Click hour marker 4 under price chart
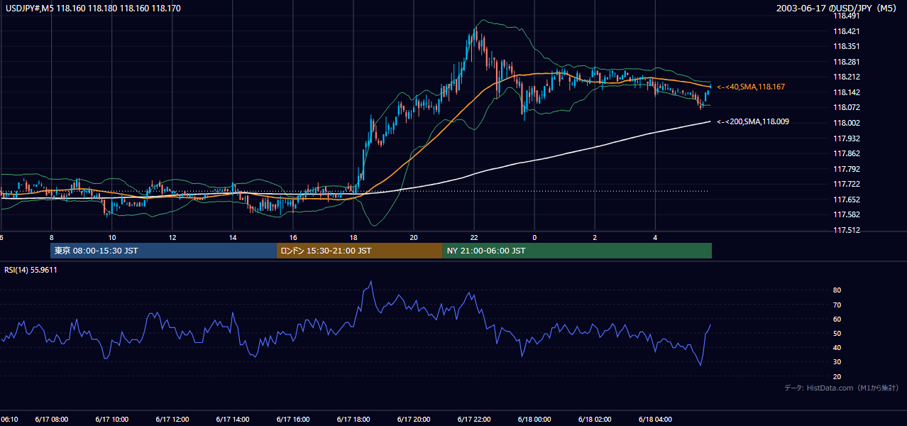The height and width of the screenshot is (426, 907). [655, 237]
